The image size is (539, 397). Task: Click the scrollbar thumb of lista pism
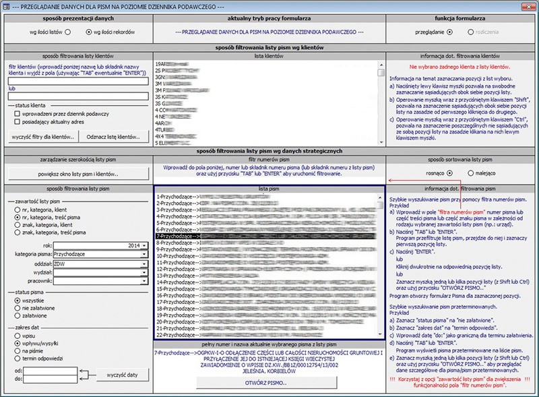pos(380,206)
